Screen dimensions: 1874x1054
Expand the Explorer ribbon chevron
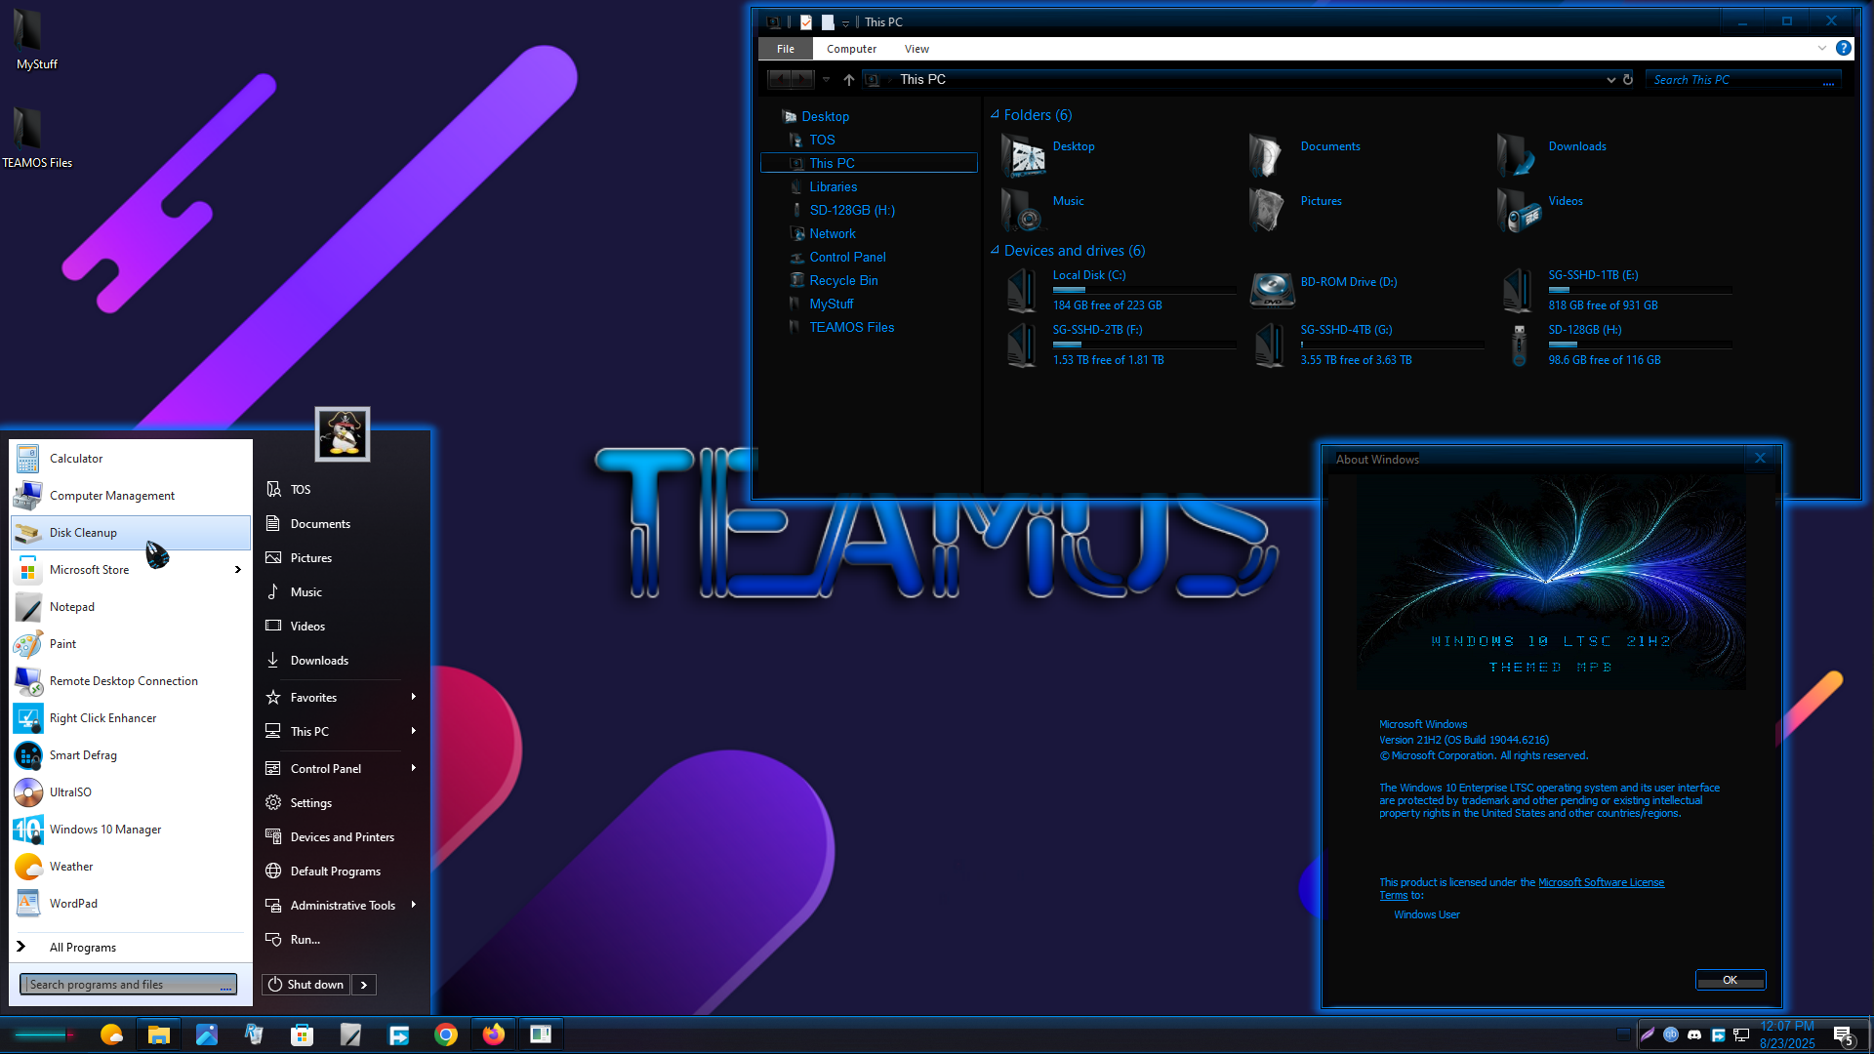[x=1821, y=49]
